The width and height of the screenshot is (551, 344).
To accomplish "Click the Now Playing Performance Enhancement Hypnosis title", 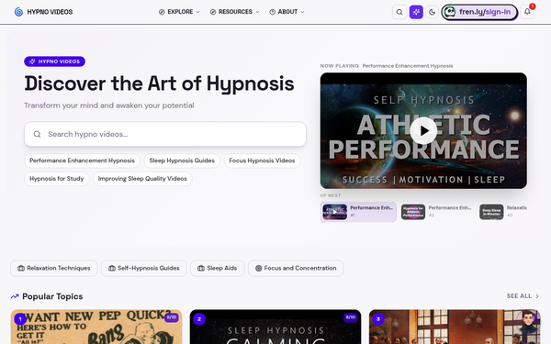I will pyautogui.click(x=407, y=66).
